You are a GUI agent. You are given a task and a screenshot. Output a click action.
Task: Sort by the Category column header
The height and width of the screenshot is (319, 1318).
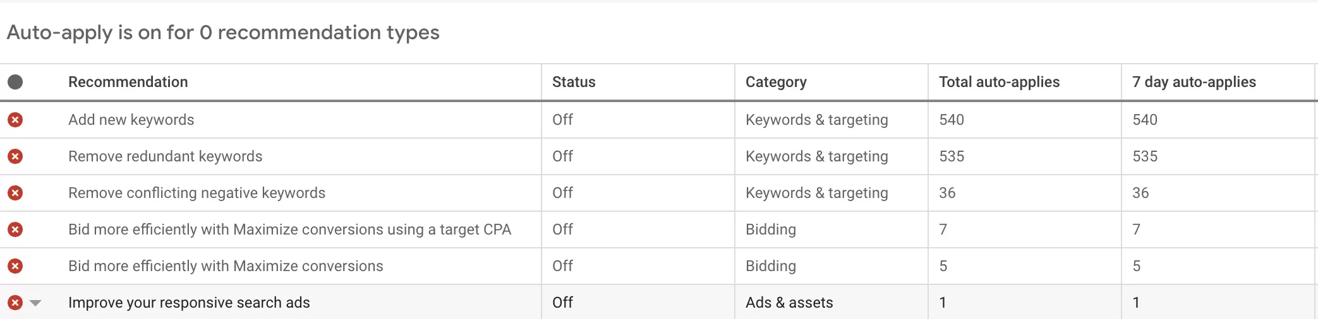(x=776, y=82)
